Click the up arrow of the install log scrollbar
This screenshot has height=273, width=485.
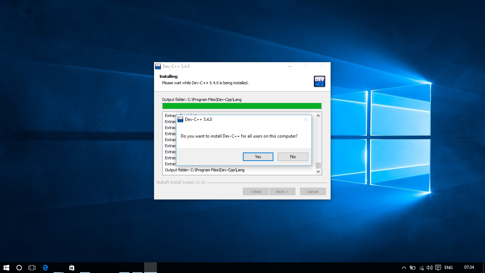pos(318,116)
